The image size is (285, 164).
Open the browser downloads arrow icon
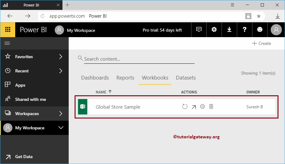point(278,16)
